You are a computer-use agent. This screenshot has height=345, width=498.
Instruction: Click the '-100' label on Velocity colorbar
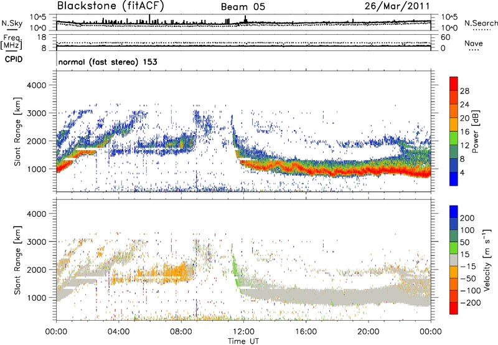tap(470, 291)
